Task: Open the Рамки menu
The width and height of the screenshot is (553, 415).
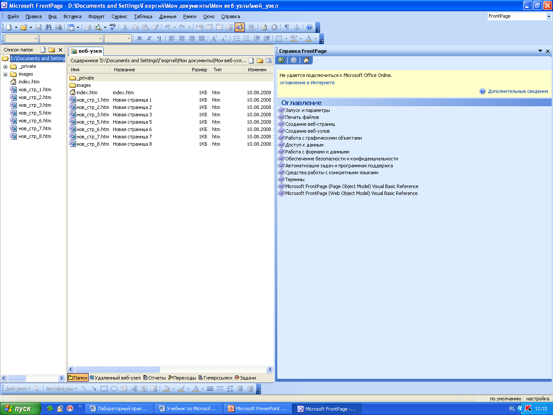Action: tap(190, 16)
